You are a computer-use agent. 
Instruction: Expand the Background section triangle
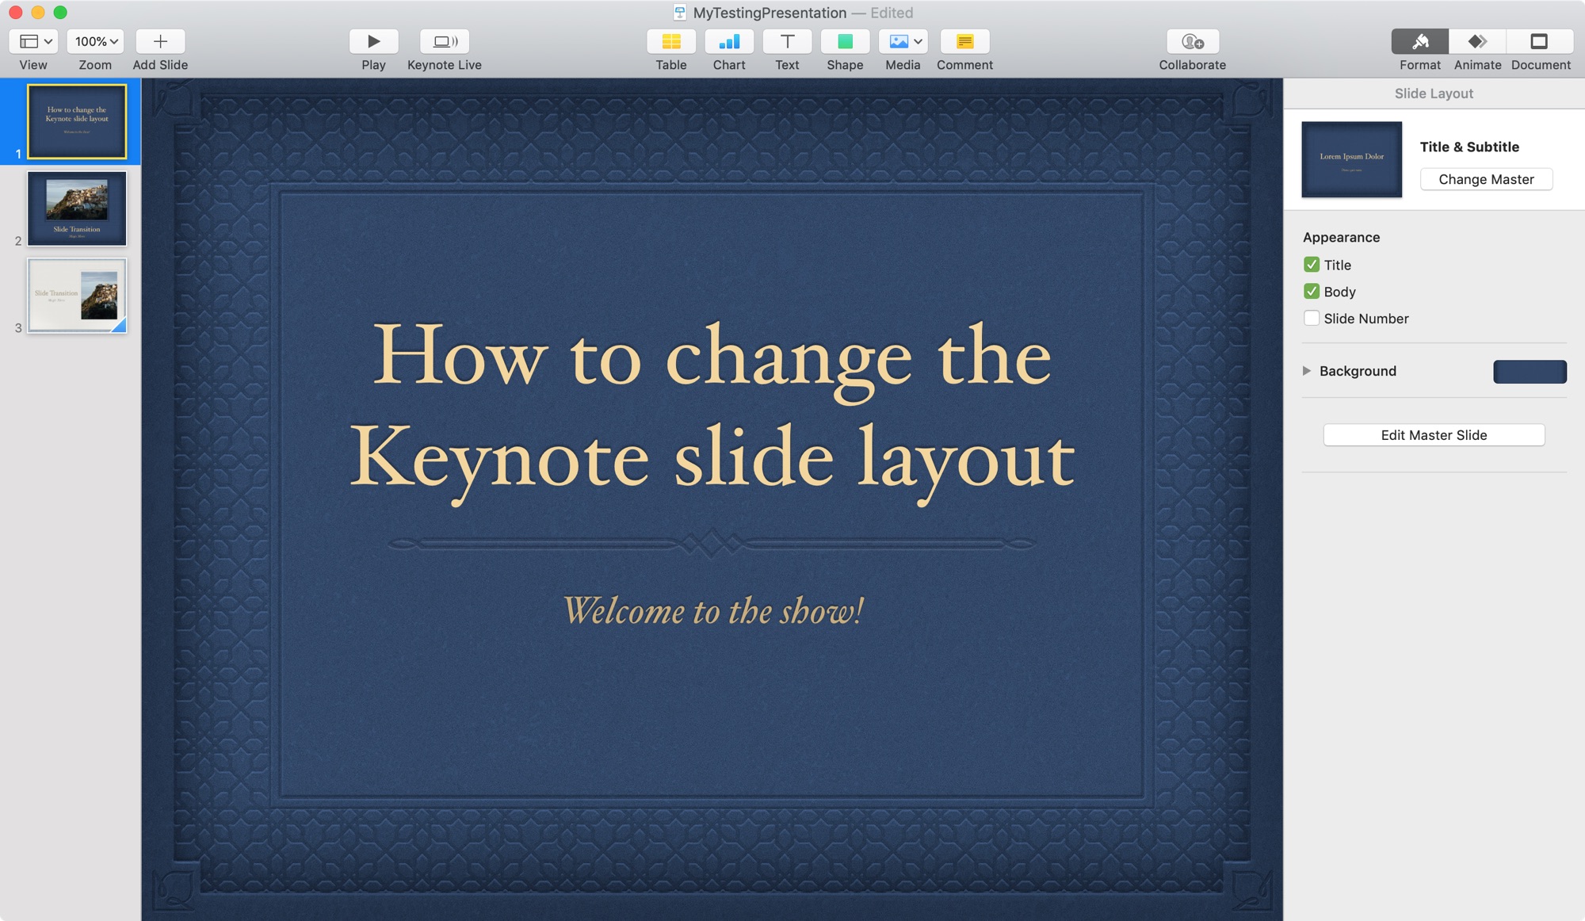pos(1307,371)
